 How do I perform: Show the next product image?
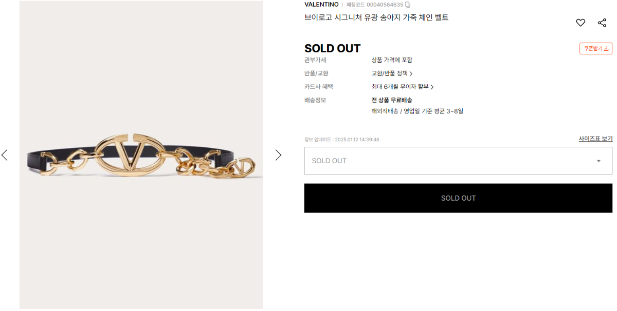point(278,155)
